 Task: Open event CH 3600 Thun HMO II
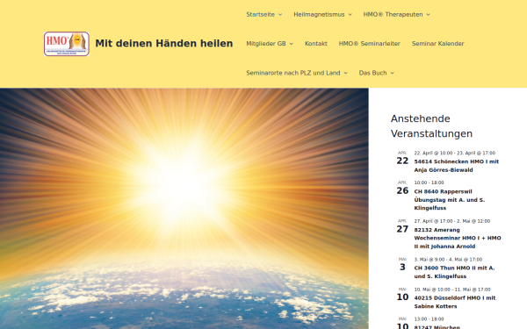454,272
